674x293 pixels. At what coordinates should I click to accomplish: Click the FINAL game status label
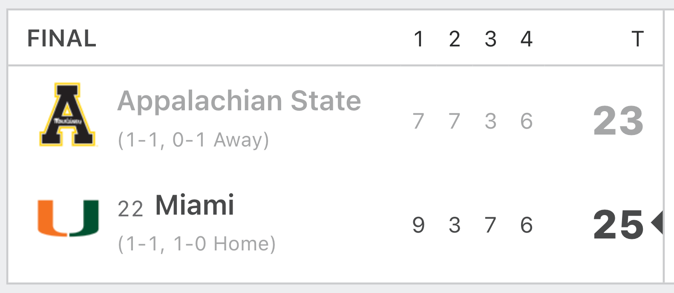click(62, 39)
